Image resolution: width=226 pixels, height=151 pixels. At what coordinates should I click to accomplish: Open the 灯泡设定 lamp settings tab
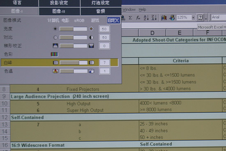point(100,3)
